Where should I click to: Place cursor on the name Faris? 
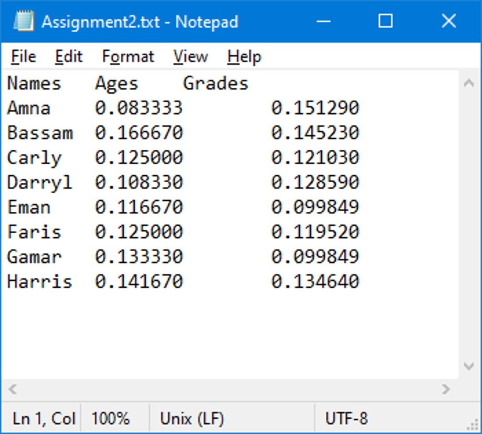34,231
